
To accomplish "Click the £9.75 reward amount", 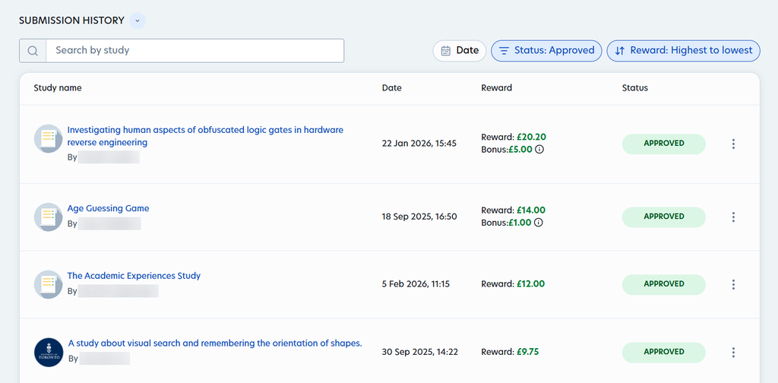I will point(528,353).
